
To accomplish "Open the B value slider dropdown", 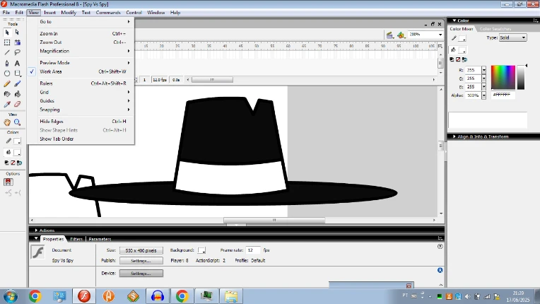I will click(x=484, y=87).
